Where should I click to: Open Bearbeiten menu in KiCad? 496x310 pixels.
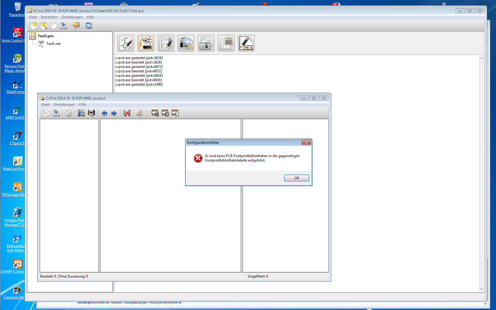(49, 17)
